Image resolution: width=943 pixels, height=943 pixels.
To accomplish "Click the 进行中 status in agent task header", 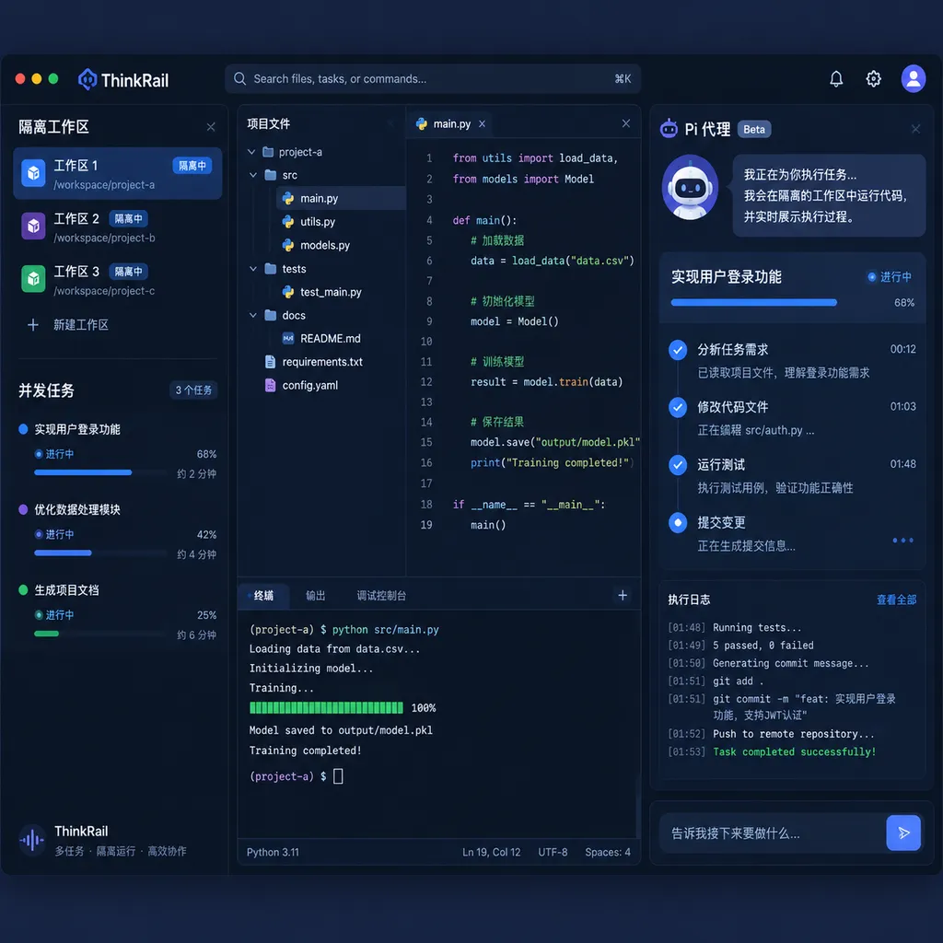I will coord(890,276).
